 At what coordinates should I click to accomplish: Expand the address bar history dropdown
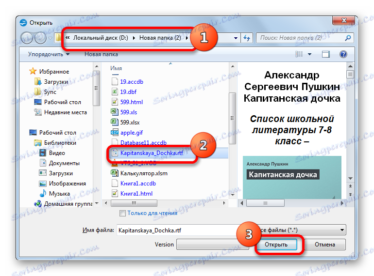(x=236, y=38)
